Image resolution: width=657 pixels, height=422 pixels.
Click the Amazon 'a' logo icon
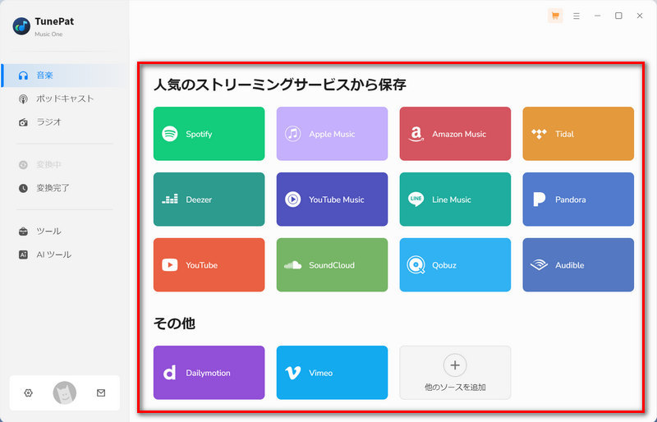tap(416, 134)
